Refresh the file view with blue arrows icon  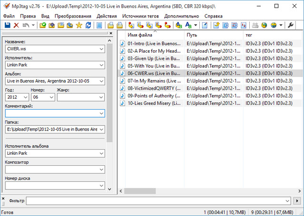click(x=88, y=25)
